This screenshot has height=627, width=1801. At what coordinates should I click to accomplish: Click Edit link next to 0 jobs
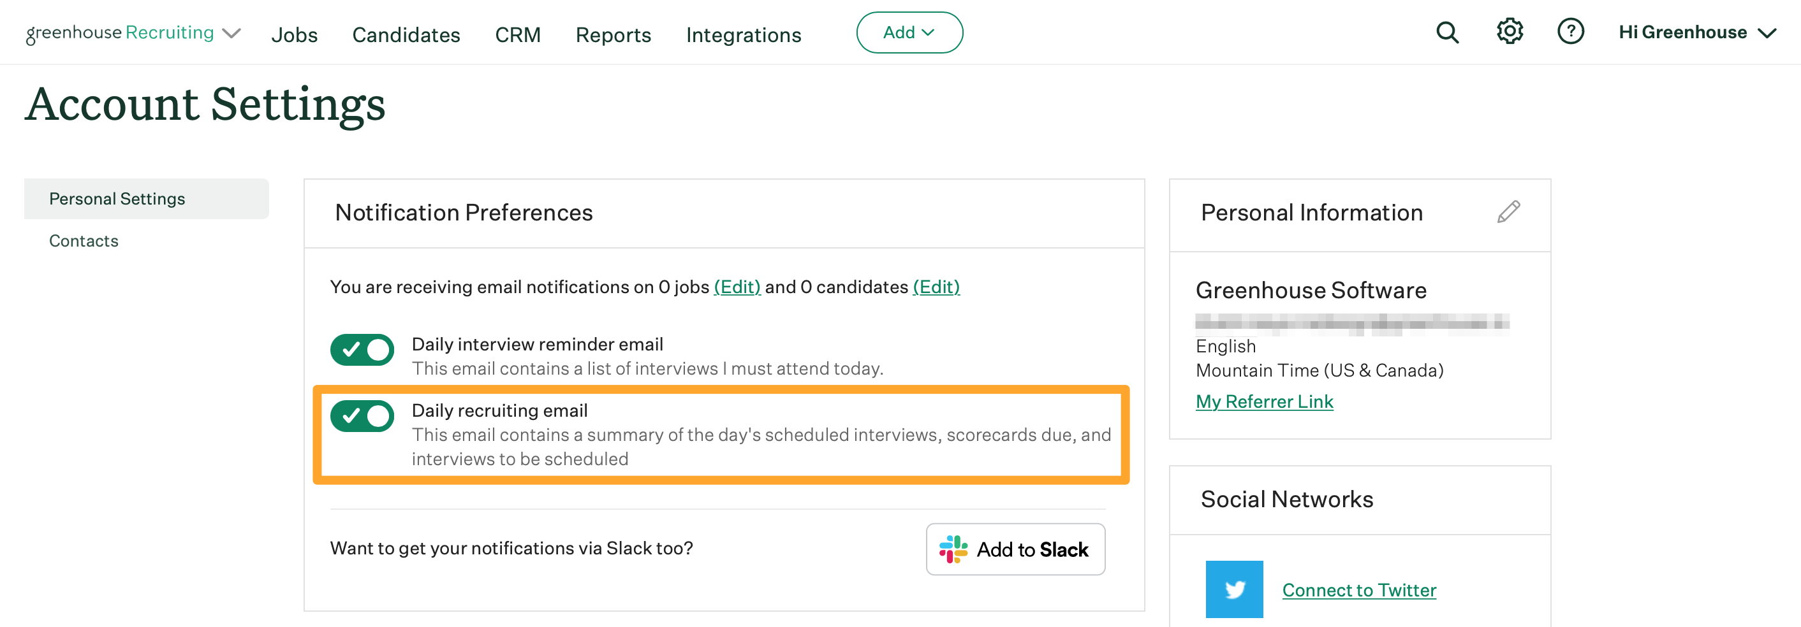pyautogui.click(x=736, y=287)
